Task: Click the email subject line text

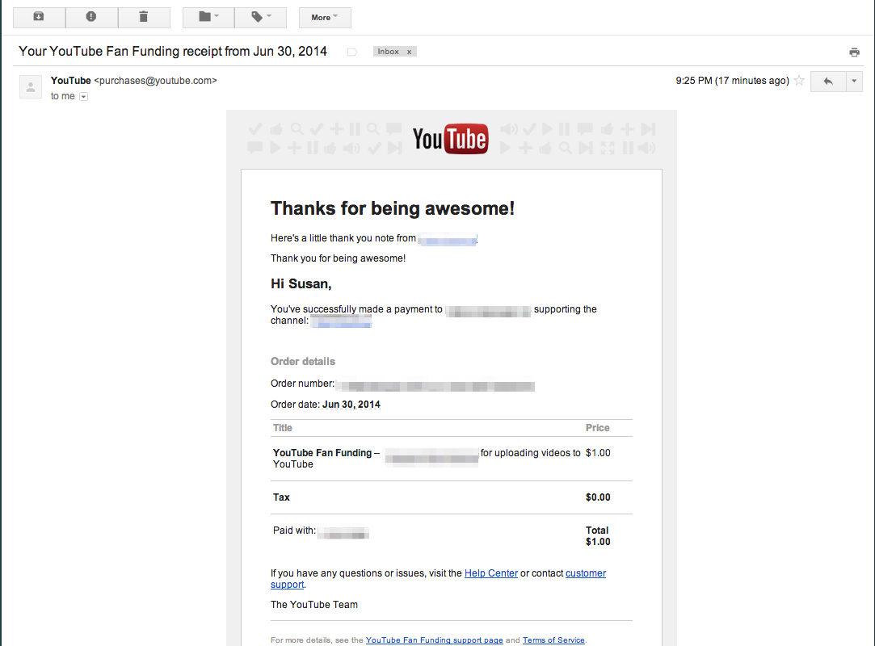Action: (x=173, y=52)
